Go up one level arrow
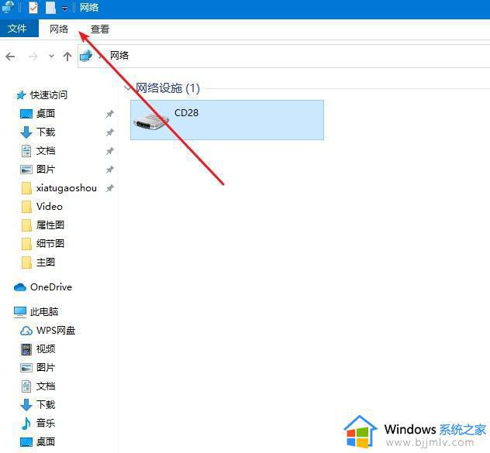 [x=67, y=57]
